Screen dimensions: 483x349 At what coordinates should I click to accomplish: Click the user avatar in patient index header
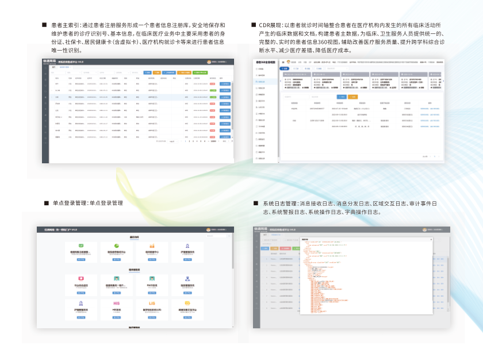click(x=209, y=61)
